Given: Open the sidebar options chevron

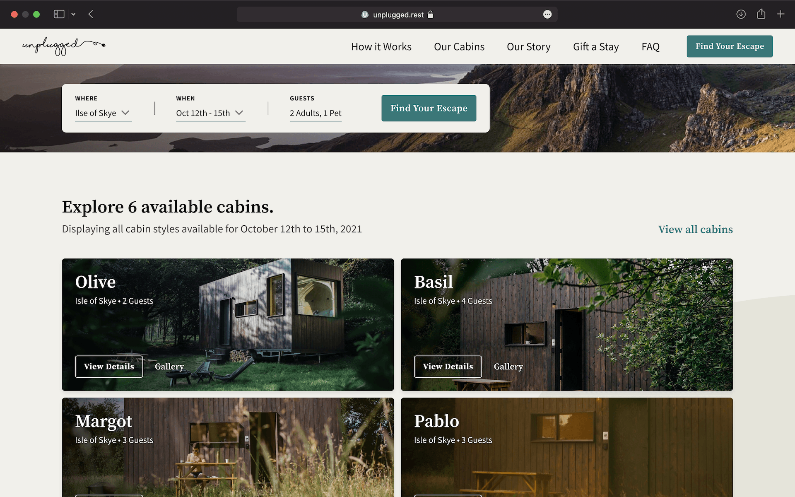Looking at the screenshot, I should [73, 14].
